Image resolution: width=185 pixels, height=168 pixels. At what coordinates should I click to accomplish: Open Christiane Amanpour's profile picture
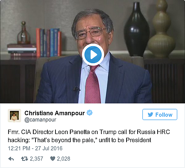[x=14, y=116]
